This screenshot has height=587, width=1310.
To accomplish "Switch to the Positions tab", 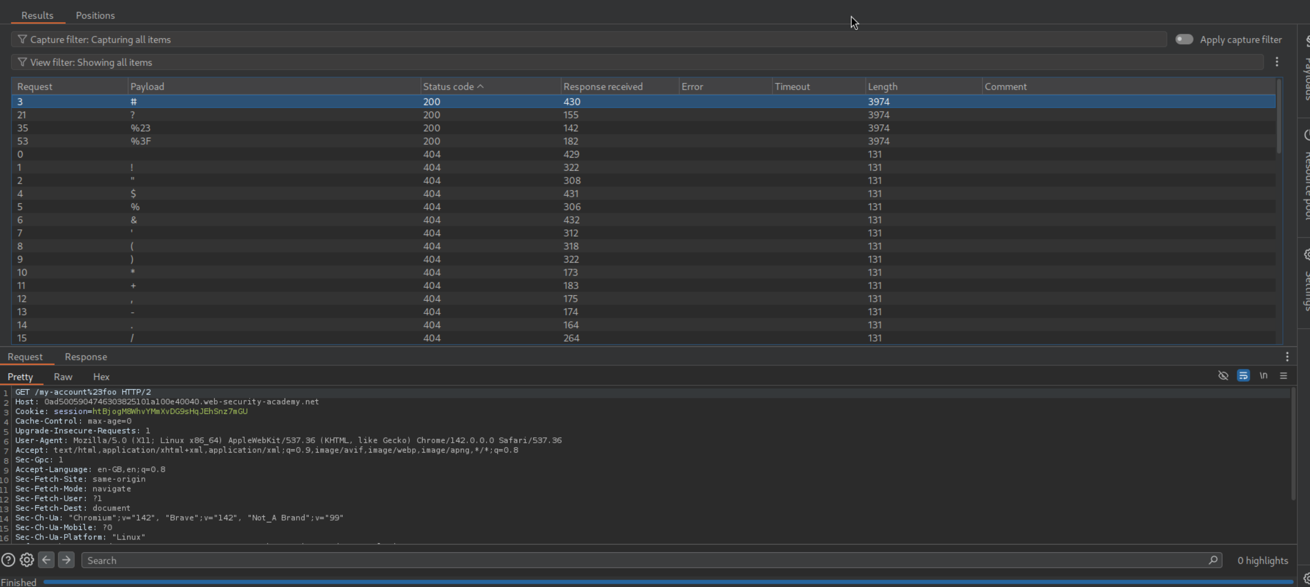I will coord(95,15).
